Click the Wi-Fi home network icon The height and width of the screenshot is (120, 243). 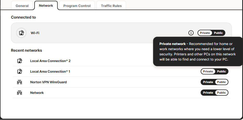tap(21, 33)
